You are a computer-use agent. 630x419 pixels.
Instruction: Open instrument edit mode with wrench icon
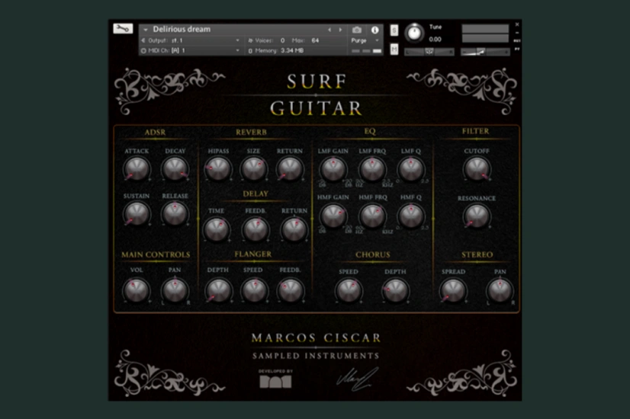click(x=123, y=28)
